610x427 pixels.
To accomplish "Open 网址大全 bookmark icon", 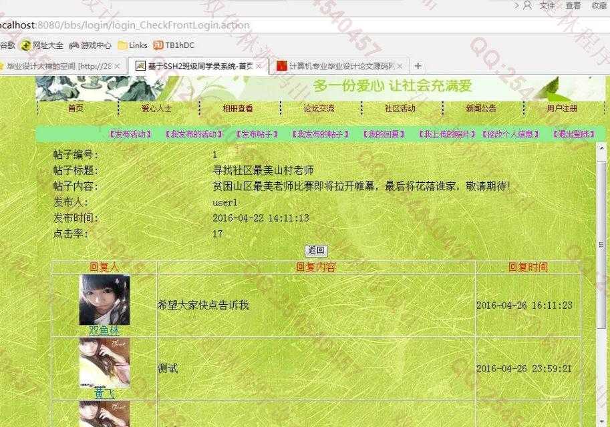I will point(25,45).
